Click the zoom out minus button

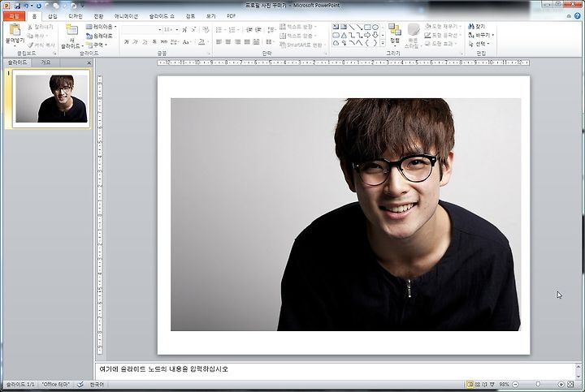pyautogui.click(x=516, y=384)
